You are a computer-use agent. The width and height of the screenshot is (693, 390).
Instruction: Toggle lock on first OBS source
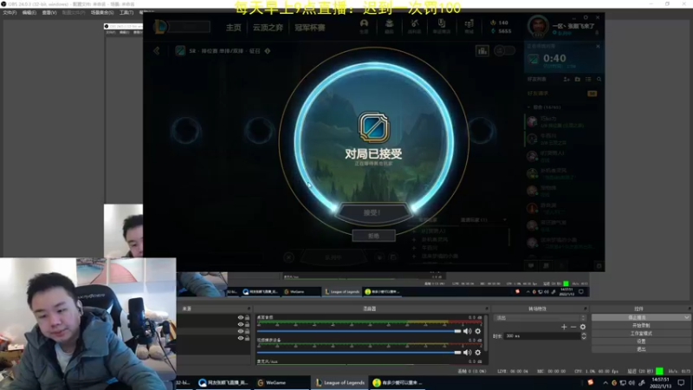point(247,317)
